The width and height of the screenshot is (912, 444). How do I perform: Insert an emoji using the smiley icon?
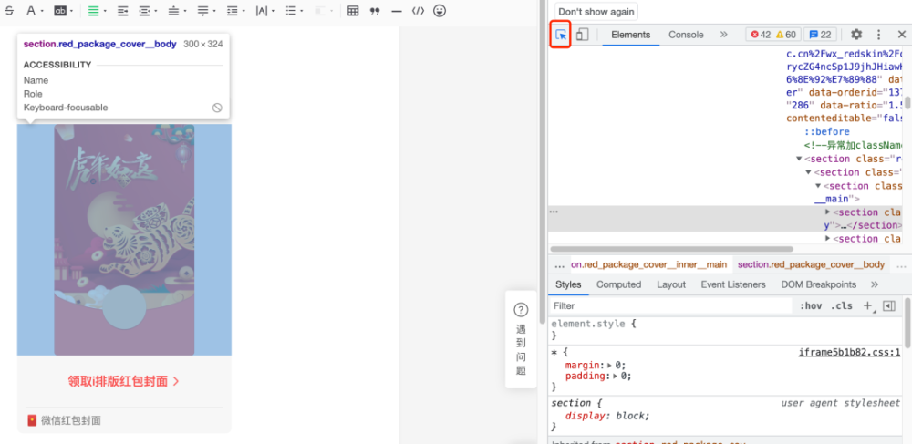point(440,11)
